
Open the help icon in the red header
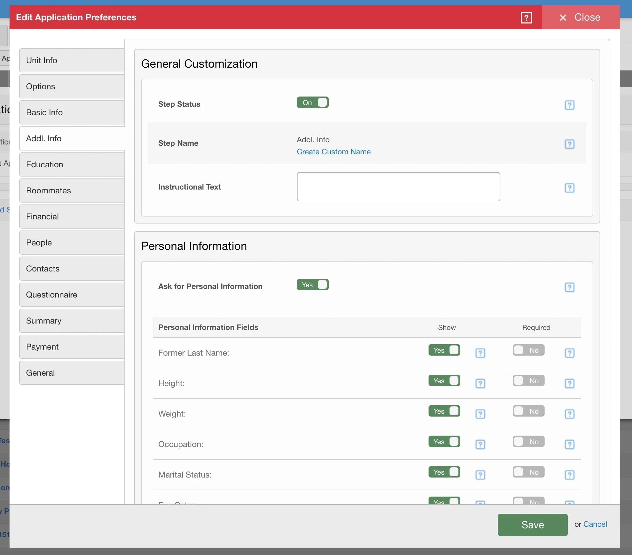526,17
